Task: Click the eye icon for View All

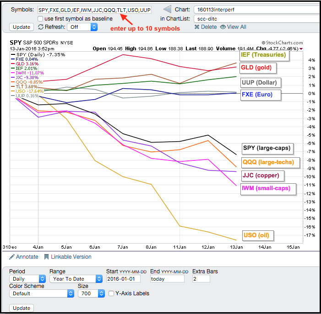Action: click(223, 27)
